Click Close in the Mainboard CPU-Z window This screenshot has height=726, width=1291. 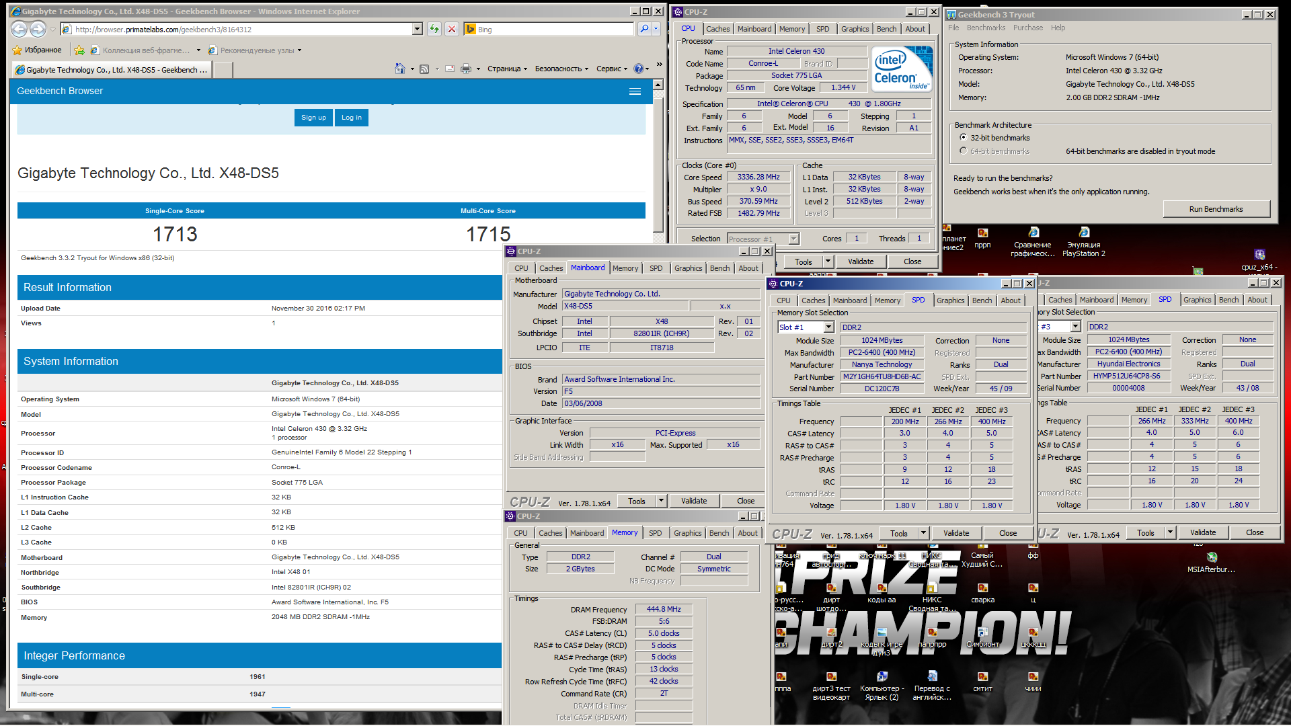[745, 501]
